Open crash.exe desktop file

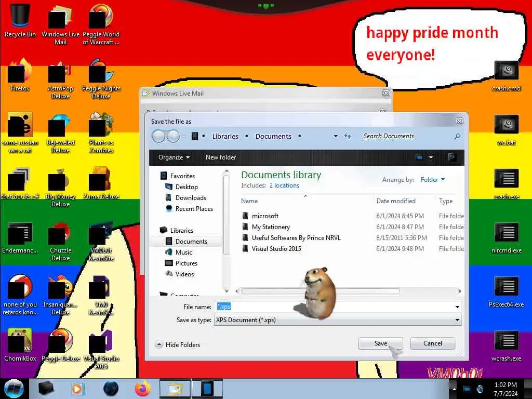point(506,183)
